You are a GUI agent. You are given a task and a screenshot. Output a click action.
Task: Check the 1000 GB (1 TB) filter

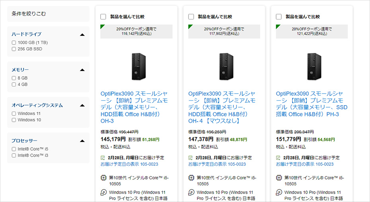click(x=14, y=42)
